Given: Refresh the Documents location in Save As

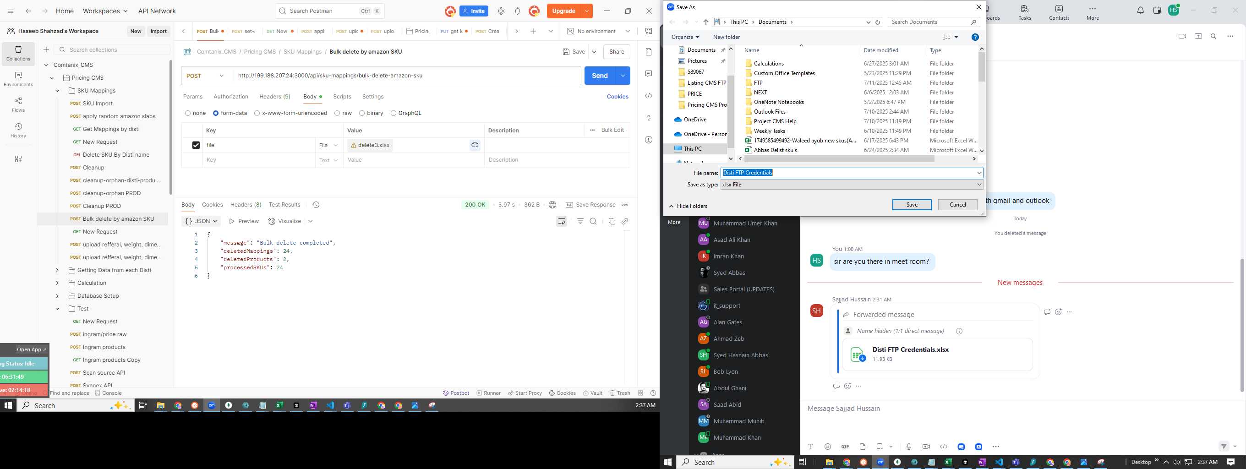Looking at the screenshot, I should point(878,22).
